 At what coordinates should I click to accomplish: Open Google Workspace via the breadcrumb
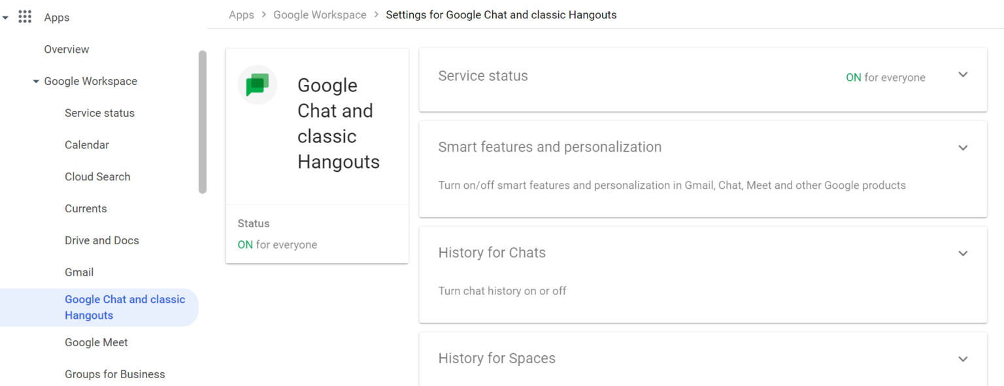click(x=320, y=14)
